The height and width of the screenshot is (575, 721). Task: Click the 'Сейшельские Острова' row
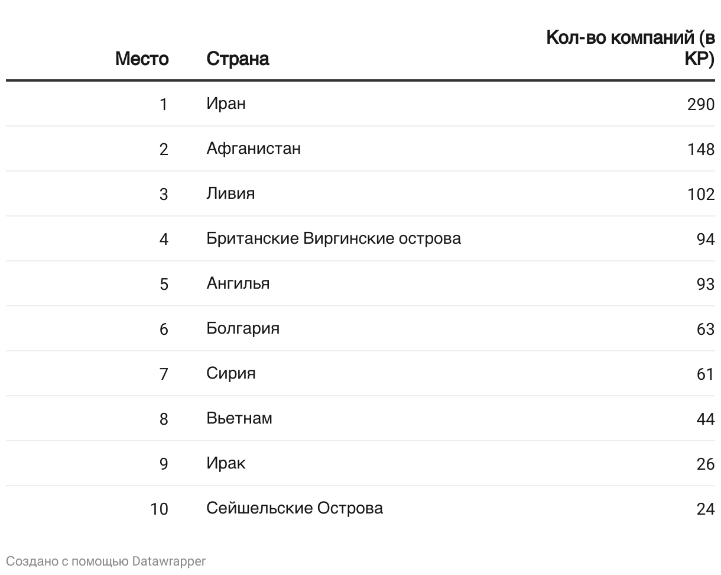point(360,508)
